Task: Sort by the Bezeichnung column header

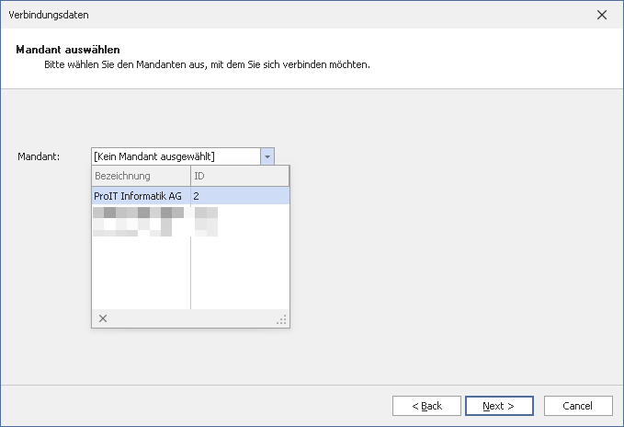Action: 141,176
